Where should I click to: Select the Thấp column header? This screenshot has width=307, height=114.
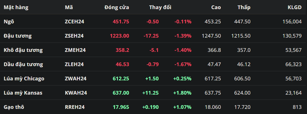(x=244, y=7)
